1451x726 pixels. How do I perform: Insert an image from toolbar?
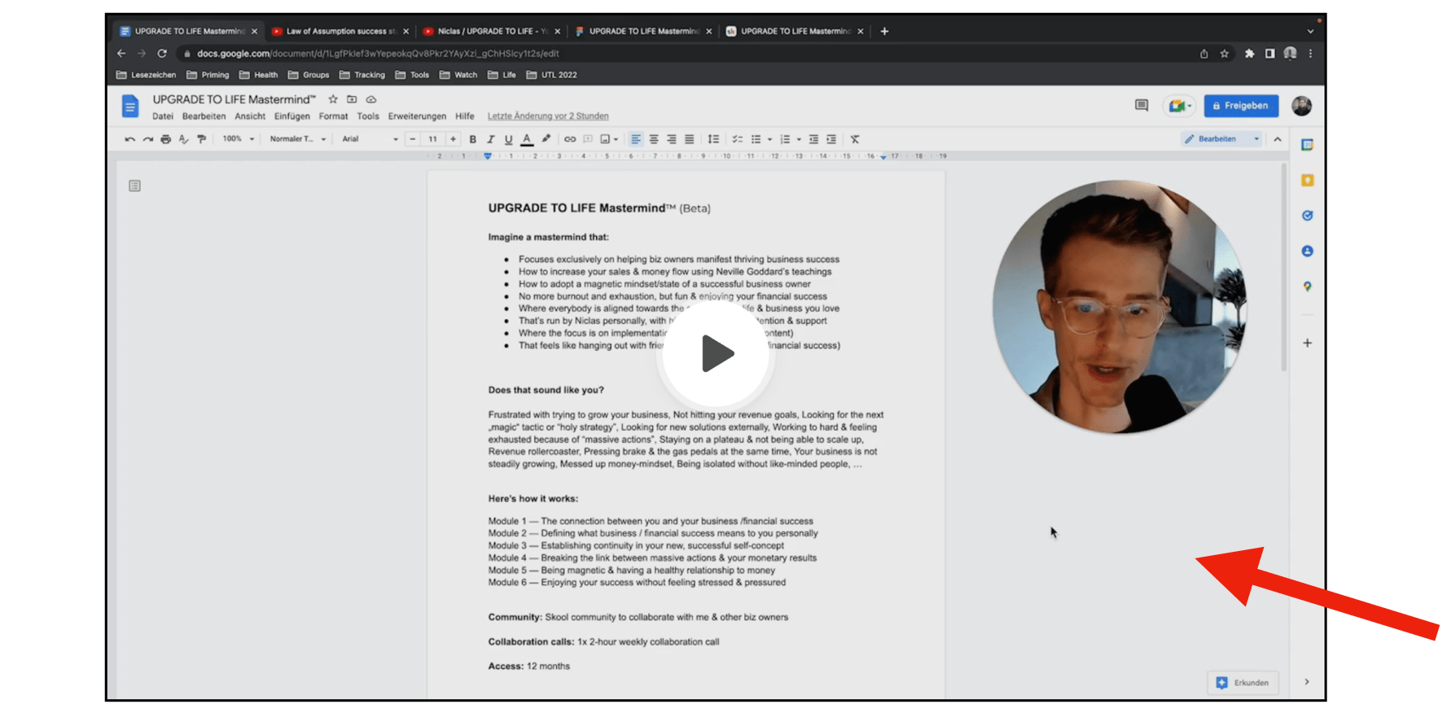[x=605, y=139]
